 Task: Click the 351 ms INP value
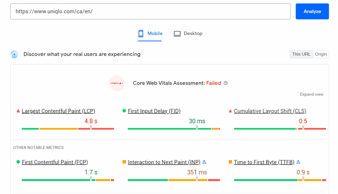[197, 173]
